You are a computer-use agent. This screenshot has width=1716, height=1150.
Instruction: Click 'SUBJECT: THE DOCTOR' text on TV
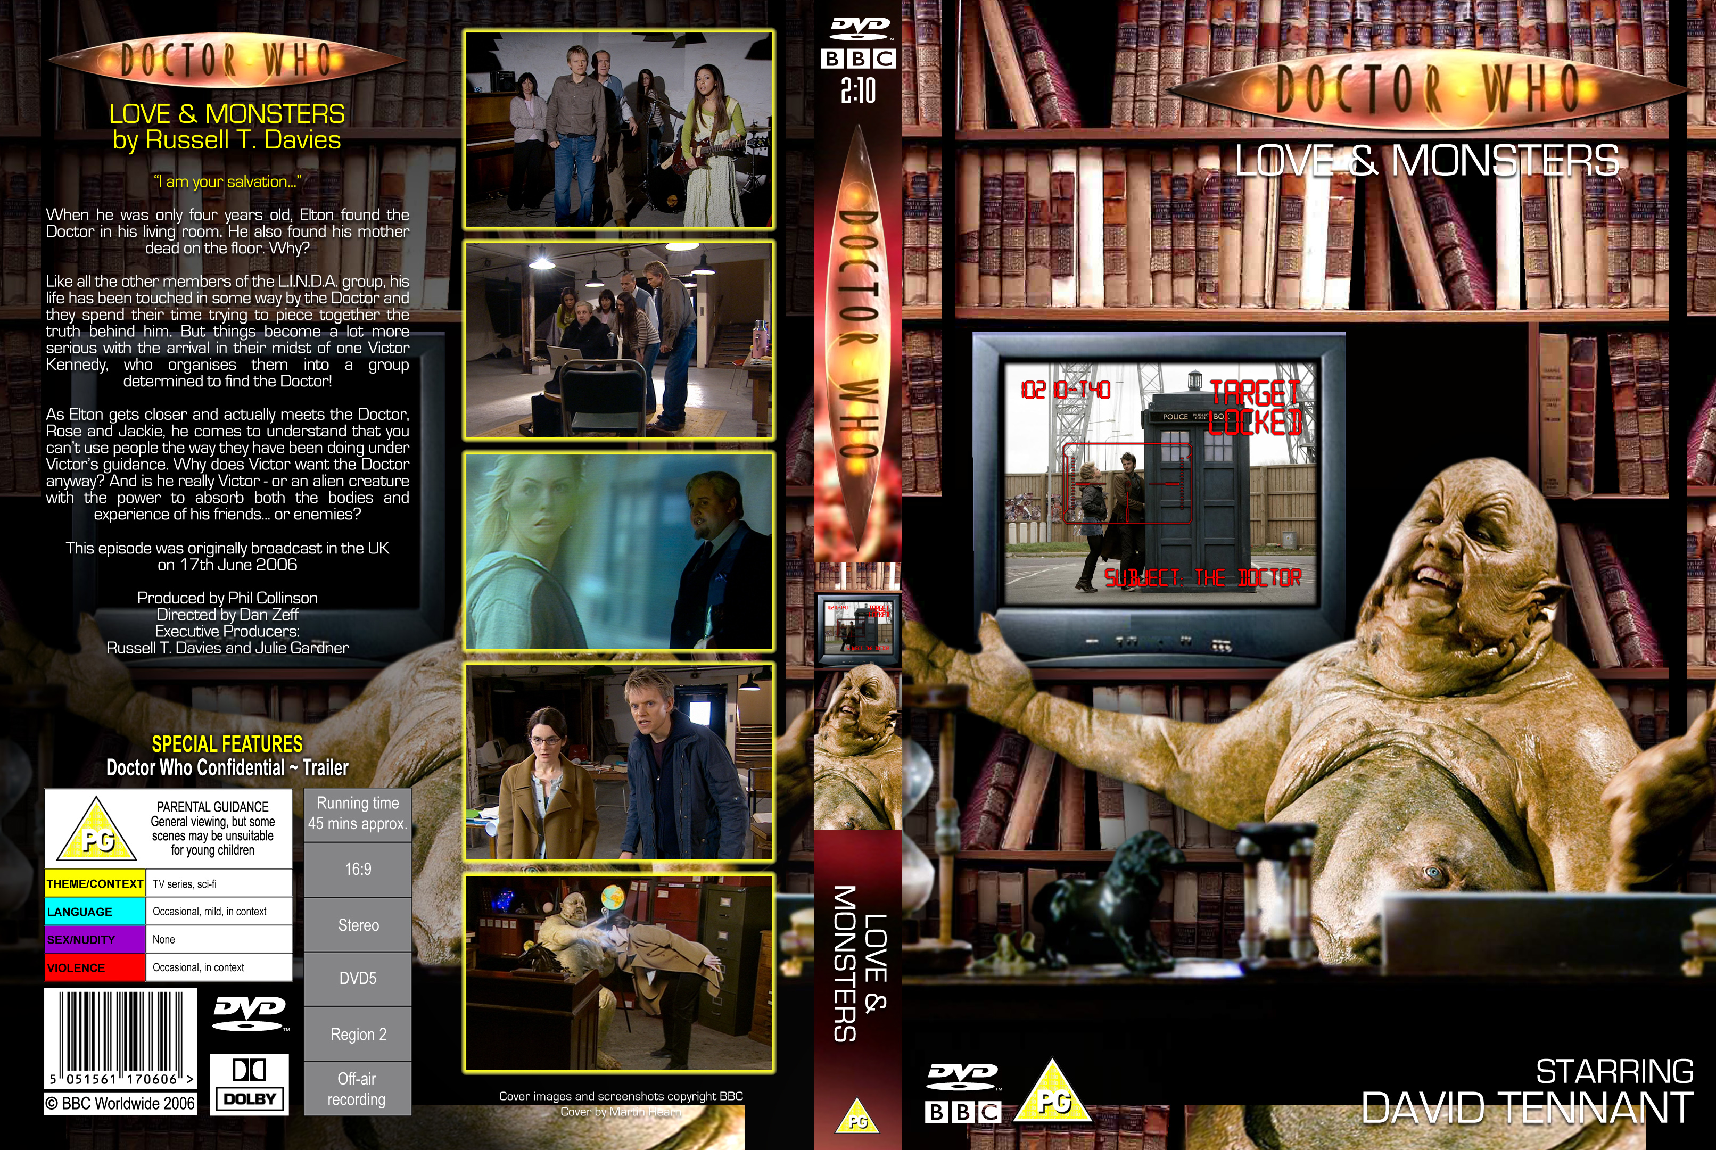1203,578
